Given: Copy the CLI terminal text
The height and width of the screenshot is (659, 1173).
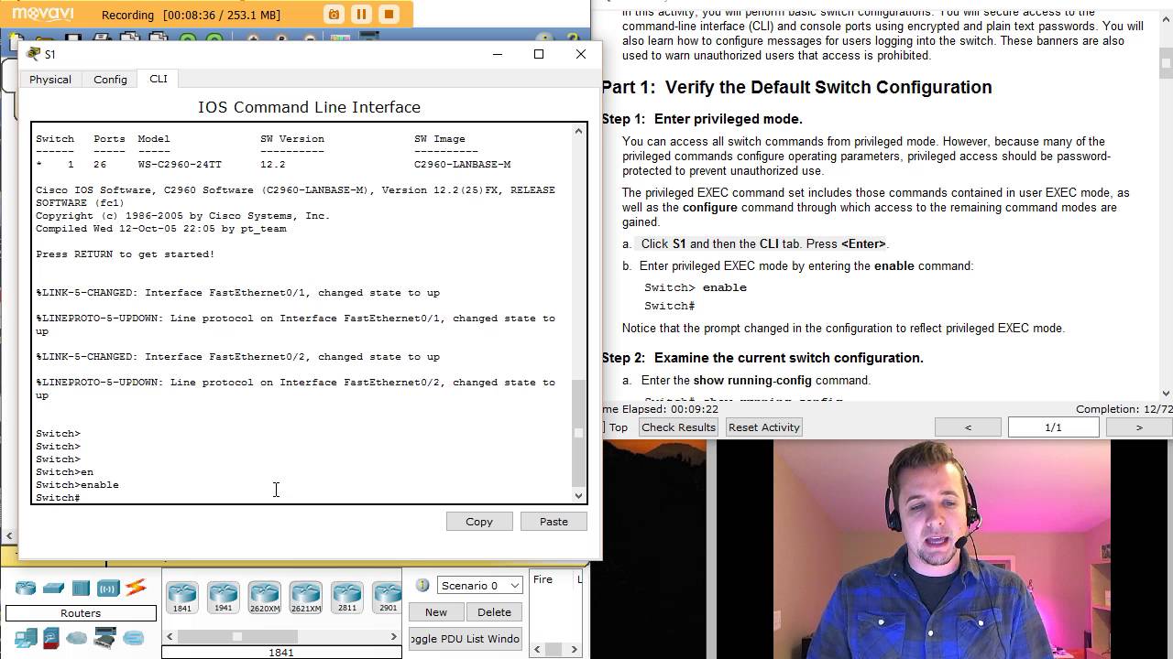Looking at the screenshot, I should 479,522.
